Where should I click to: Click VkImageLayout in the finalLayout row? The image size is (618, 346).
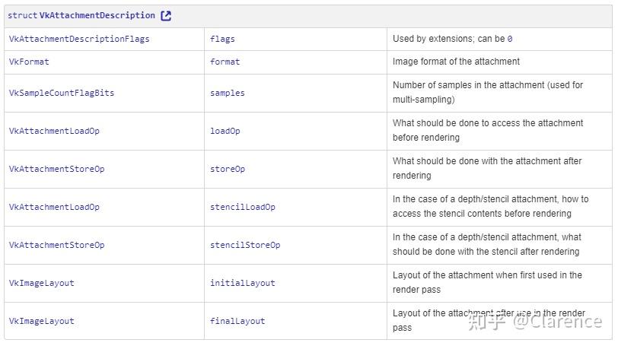(x=42, y=321)
